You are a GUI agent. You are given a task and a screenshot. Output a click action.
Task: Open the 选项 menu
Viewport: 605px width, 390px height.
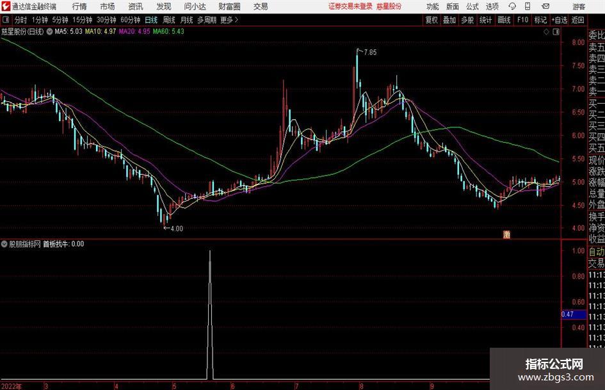point(492,6)
